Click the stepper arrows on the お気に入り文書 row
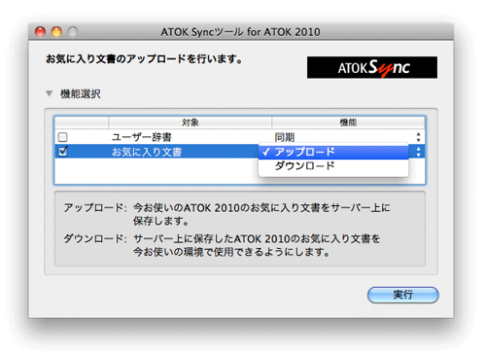 point(418,152)
